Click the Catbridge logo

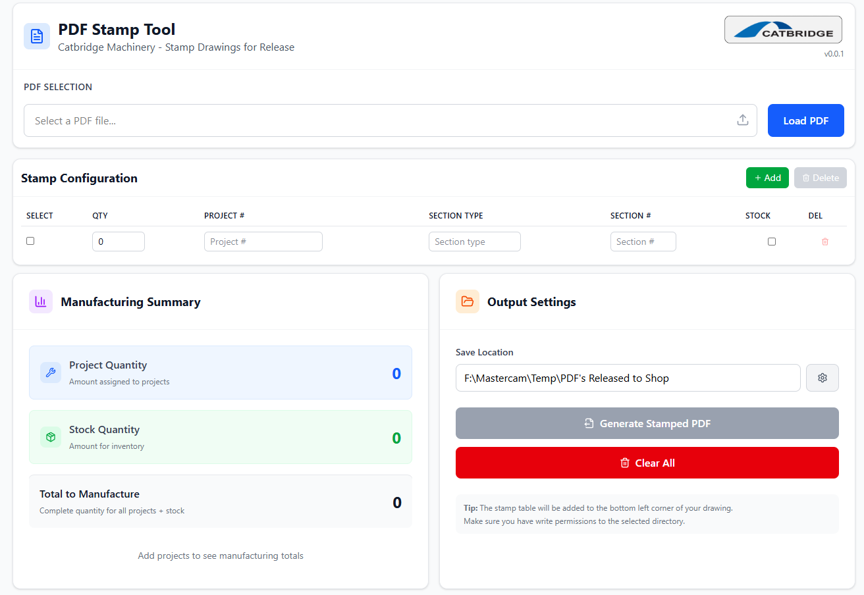pyautogui.click(x=783, y=30)
